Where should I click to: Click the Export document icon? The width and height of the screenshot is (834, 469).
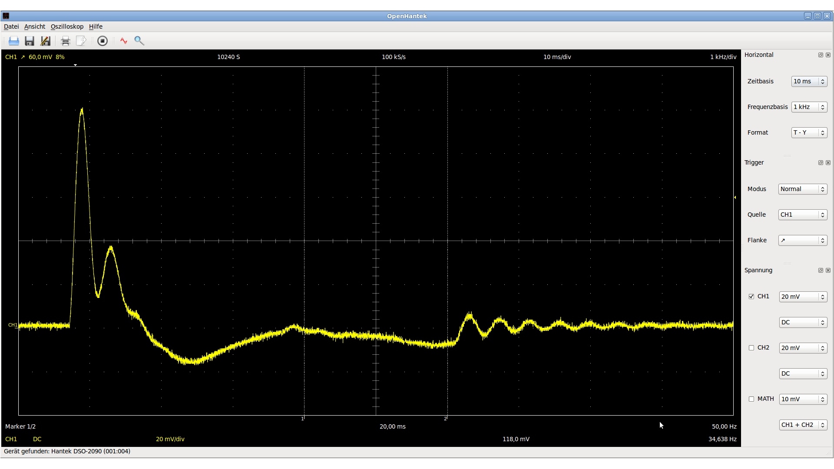tap(81, 41)
